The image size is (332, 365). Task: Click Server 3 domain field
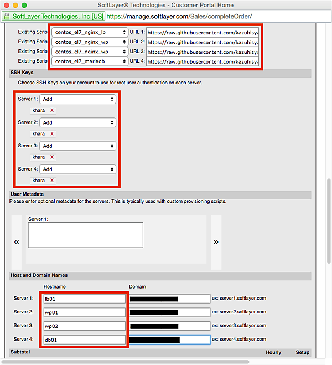point(170,326)
